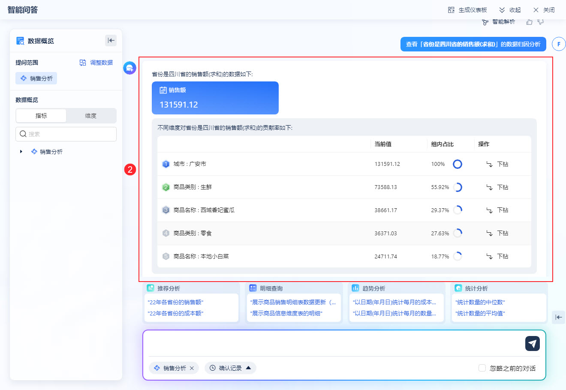Open 调整数据 settings
Viewport: 566px width, 390px height.
coord(96,63)
